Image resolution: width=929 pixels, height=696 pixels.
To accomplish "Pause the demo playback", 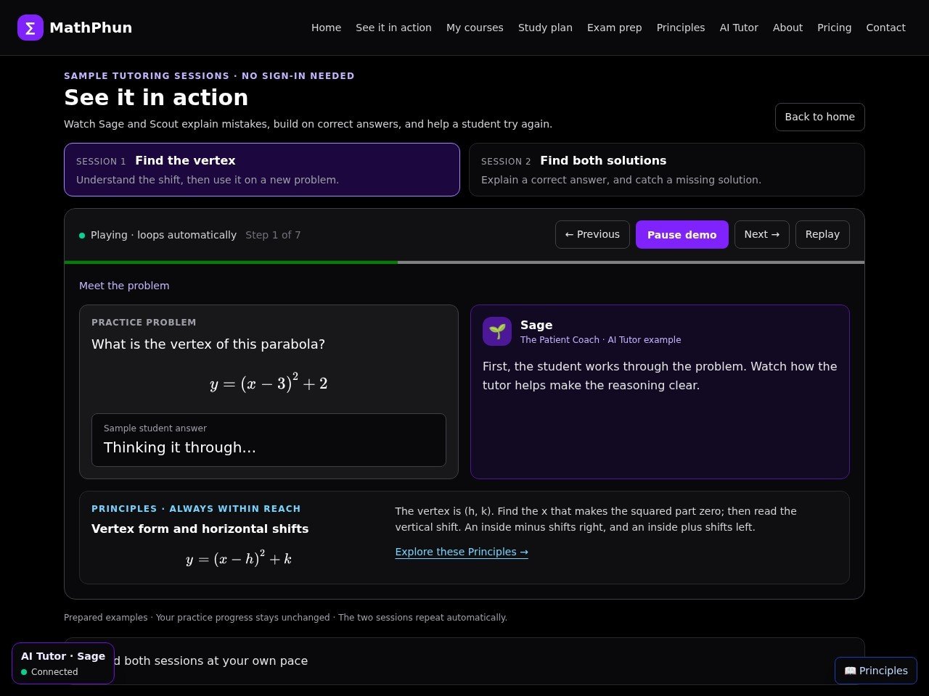I will [682, 234].
